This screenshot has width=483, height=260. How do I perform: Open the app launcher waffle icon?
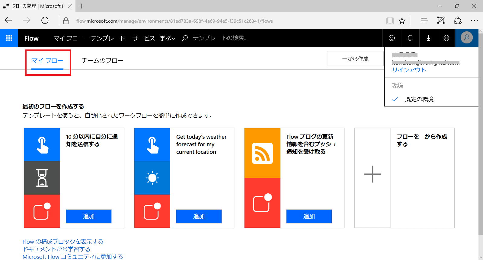tap(9, 38)
